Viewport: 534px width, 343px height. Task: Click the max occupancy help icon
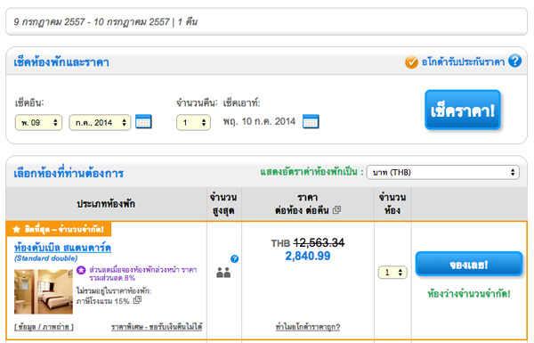click(234, 258)
